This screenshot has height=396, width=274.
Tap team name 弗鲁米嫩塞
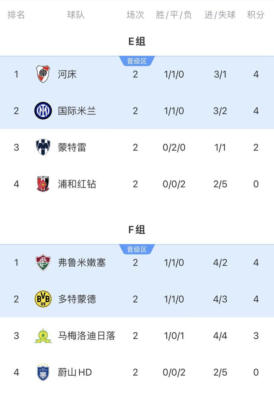point(82,262)
